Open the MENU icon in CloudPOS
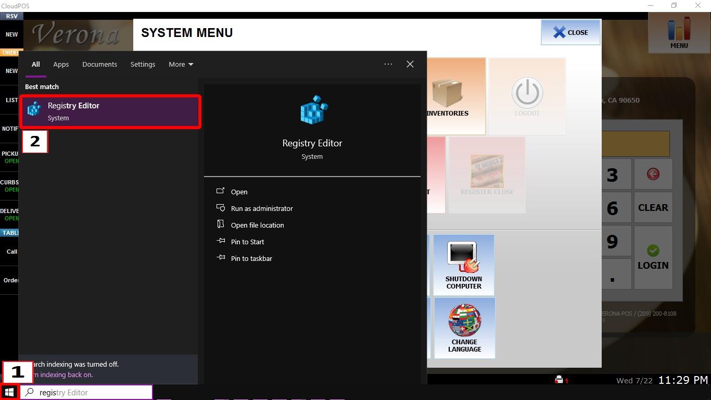Screen dimensions: 711x400 679,32
